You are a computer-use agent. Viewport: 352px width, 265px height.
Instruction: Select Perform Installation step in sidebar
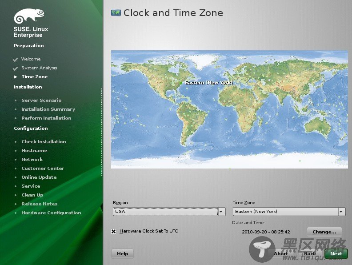tap(46, 118)
